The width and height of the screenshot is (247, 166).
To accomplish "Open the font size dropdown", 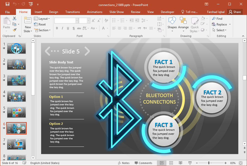I will tap(88, 20).
